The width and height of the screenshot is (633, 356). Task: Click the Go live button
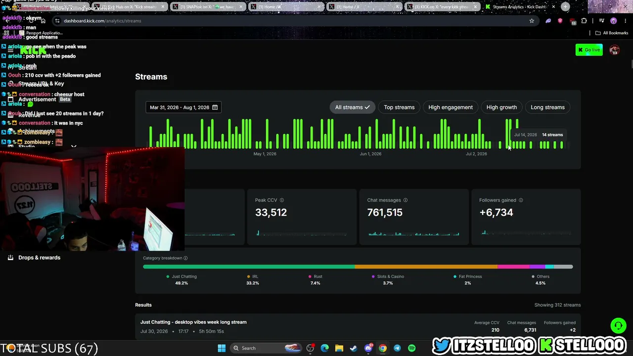(589, 50)
